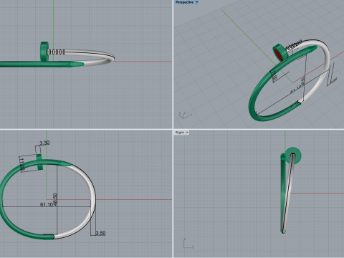Open the Right viewport dropdown arrow
Image resolution: width=344 pixels, height=258 pixels.
[x=188, y=133]
